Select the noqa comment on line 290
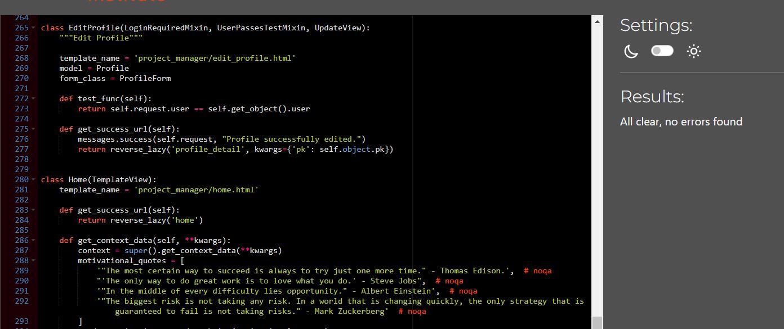 tap(451, 281)
